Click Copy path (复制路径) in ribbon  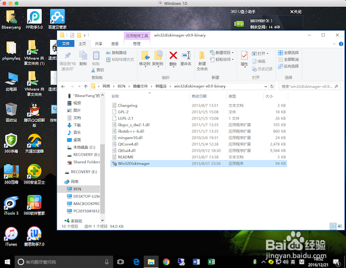coord(116,53)
